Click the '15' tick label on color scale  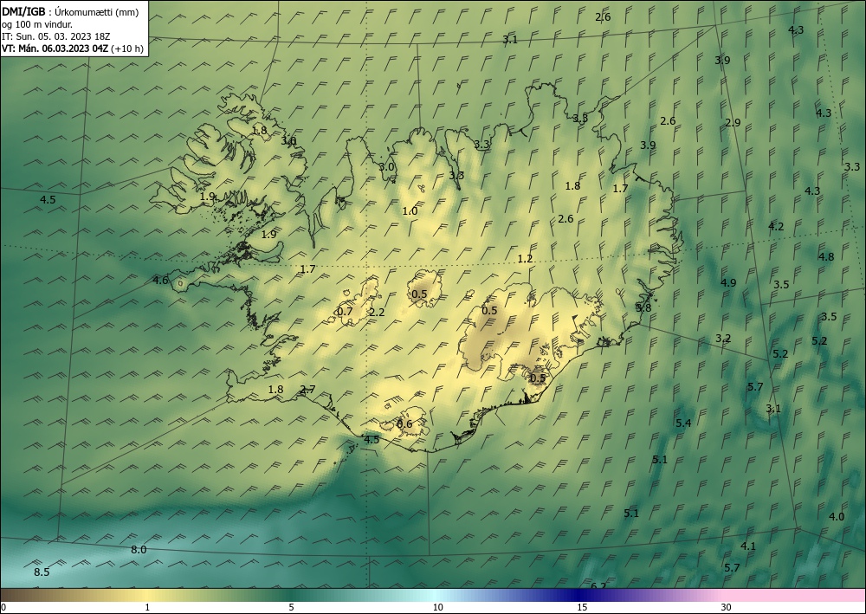point(582,608)
